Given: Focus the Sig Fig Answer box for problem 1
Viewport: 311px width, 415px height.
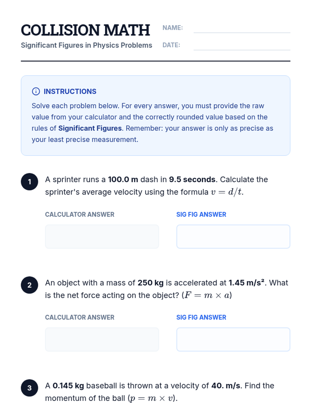Looking at the screenshot, I should (233, 237).
